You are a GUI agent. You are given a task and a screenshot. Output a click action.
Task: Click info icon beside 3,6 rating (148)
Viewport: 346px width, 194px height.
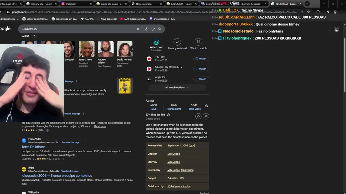[47, 130]
